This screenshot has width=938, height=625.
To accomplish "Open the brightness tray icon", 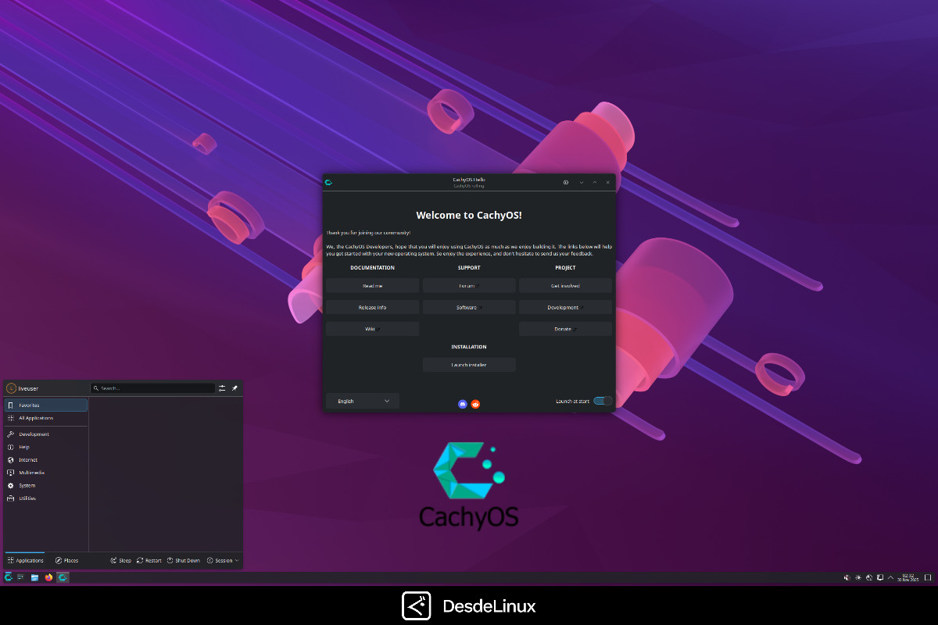I will [x=858, y=577].
